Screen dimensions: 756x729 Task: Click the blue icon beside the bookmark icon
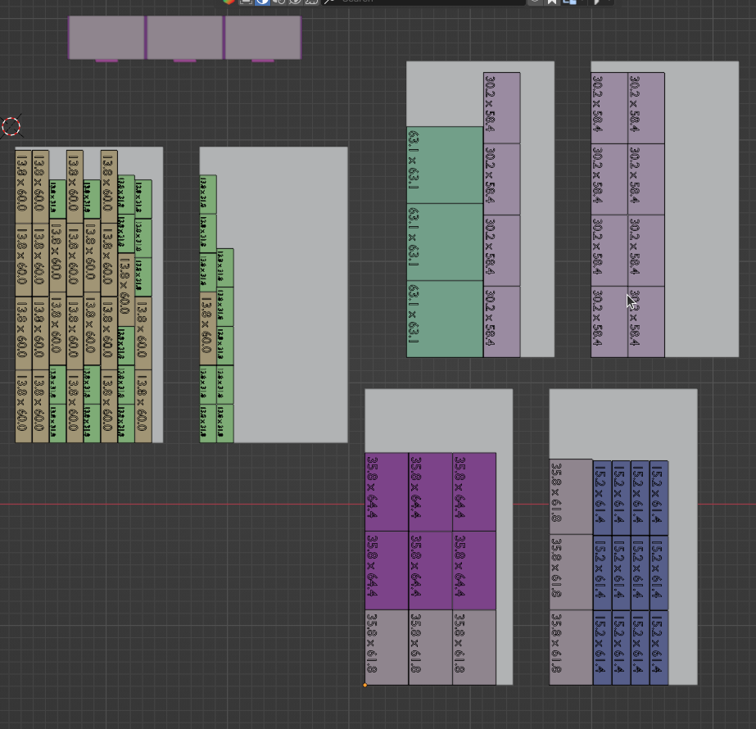pyautogui.click(x=569, y=2)
